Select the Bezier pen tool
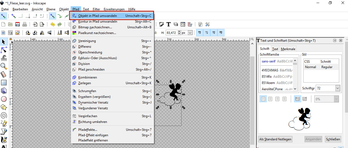348x148 pixels. (x=4, y=131)
